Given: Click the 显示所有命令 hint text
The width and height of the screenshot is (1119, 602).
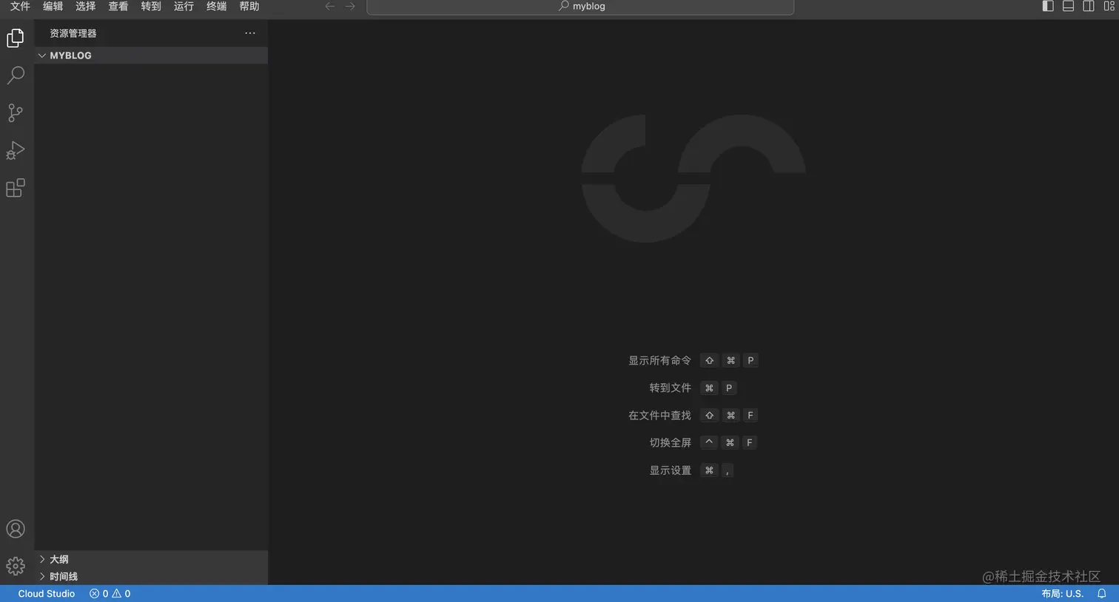Looking at the screenshot, I should click(659, 361).
